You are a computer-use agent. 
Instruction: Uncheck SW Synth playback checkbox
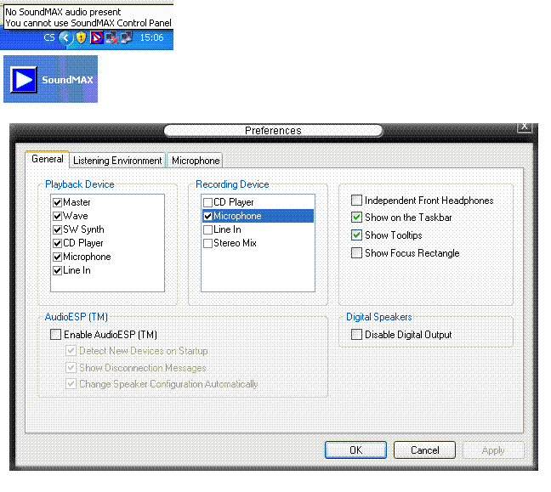[x=57, y=229]
